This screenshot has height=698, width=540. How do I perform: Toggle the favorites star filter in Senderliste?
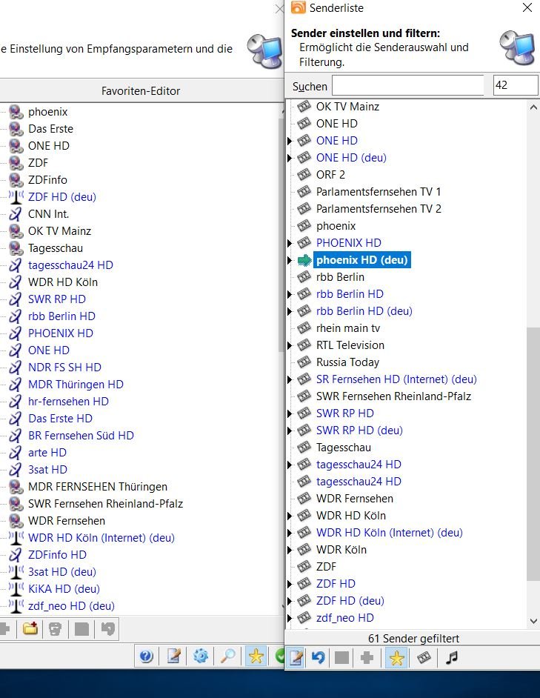point(397,658)
